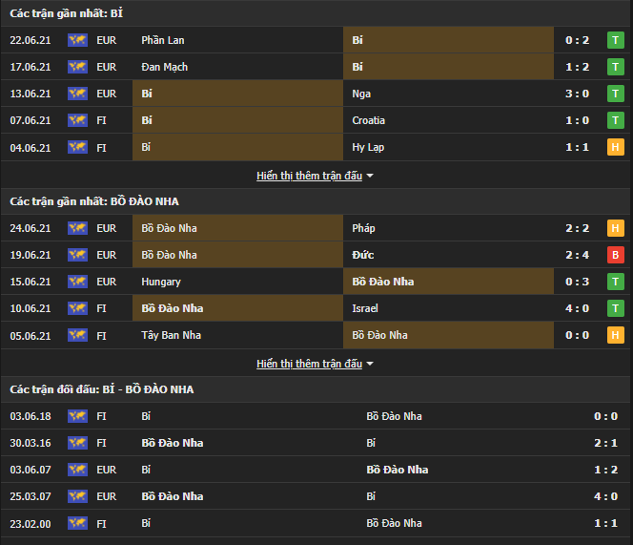Click the flag icon in the 03.06.18 head-to-head row
Image resolution: width=633 pixels, height=545 pixels.
(77, 416)
